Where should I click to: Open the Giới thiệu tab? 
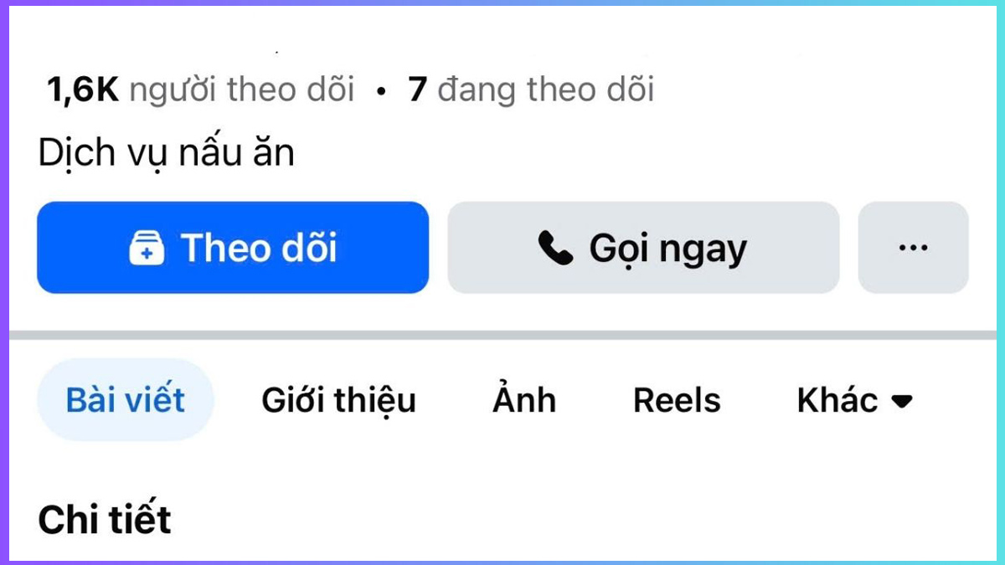coord(338,400)
